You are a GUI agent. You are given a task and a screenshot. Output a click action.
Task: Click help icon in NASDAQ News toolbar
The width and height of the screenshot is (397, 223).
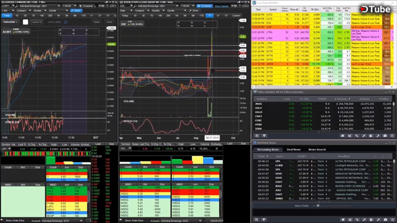[392, 220]
